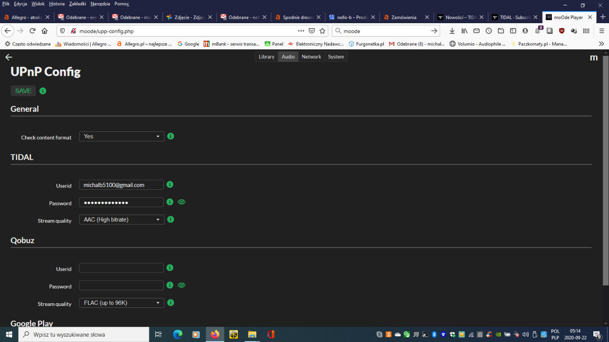This screenshot has width=609, height=342.
Task: Open the mBank bookmark
Action: click(x=231, y=44)
